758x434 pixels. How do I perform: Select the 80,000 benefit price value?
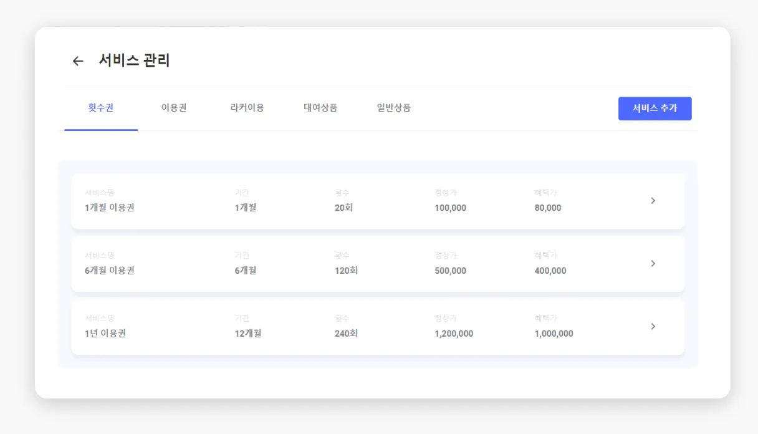coord(548,208)
